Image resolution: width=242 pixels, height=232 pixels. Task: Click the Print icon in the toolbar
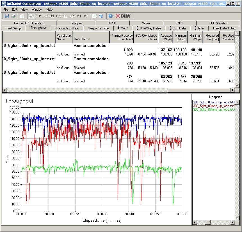pyautogui.click(x=13, y=16)
